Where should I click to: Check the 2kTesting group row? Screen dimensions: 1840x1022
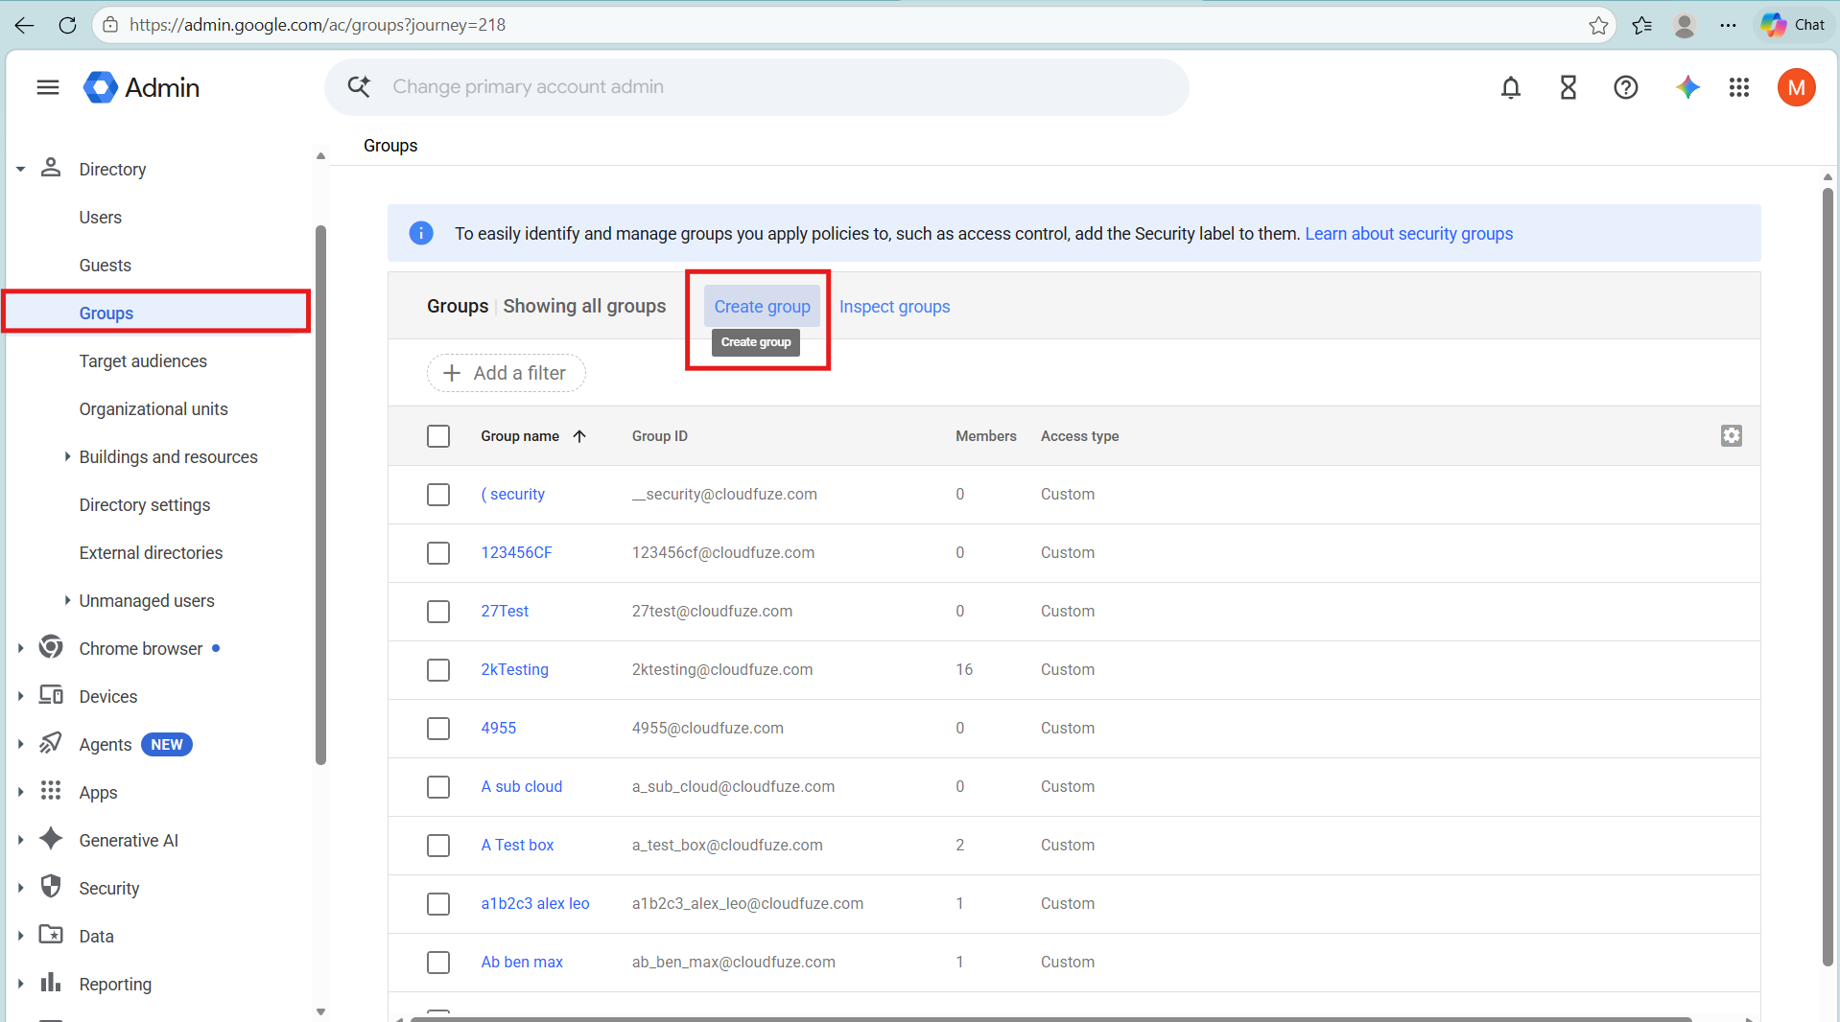[x=438, y=670]
